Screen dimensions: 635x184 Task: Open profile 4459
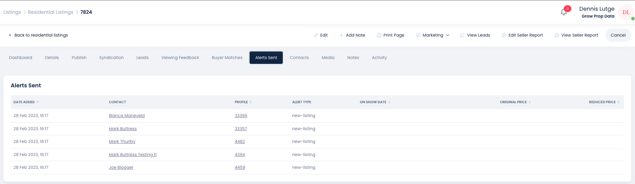[240, 167]
